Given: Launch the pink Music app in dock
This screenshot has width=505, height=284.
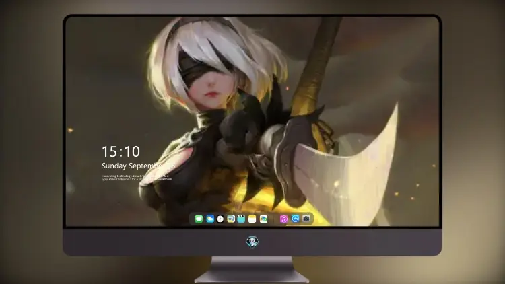Looking at the screenshot, I should point(283,219).
